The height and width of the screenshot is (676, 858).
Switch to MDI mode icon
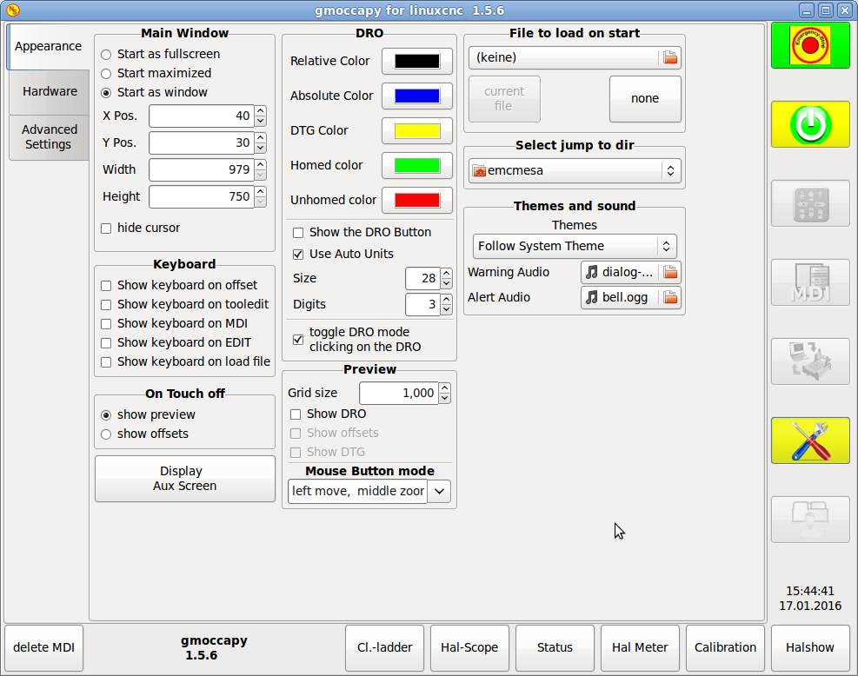[x=810, y=282]
